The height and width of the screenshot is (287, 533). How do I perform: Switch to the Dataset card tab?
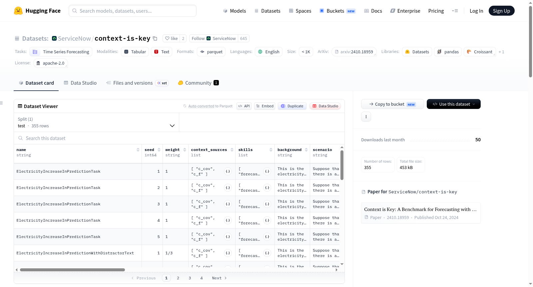(36, 83)
